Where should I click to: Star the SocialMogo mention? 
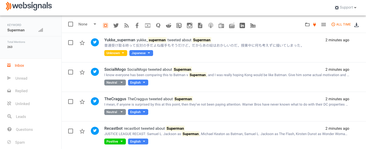[x=82, y=72]
